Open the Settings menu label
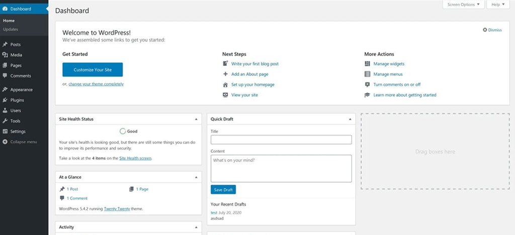 click(x=18, y=132)
